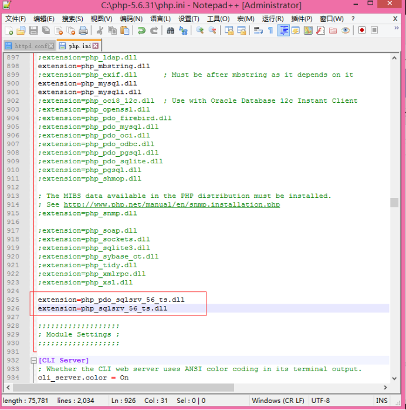The height and width of the screenshot is (410, 406).
Task: Click the Redo arrow icon
Action: (154, 31)
